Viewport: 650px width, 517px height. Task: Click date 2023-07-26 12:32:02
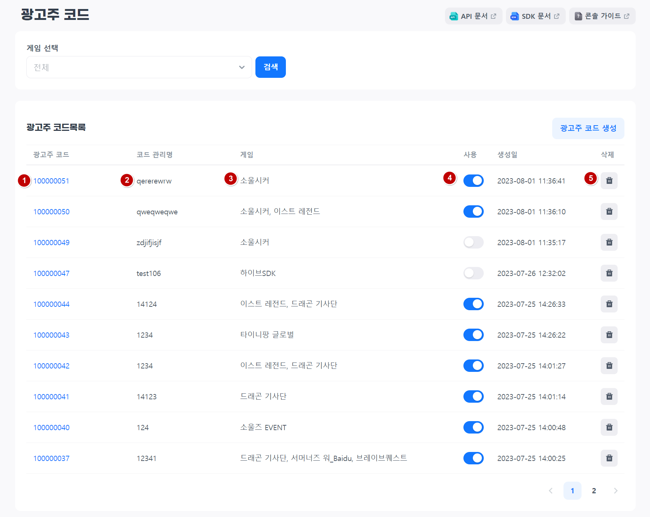531,273
